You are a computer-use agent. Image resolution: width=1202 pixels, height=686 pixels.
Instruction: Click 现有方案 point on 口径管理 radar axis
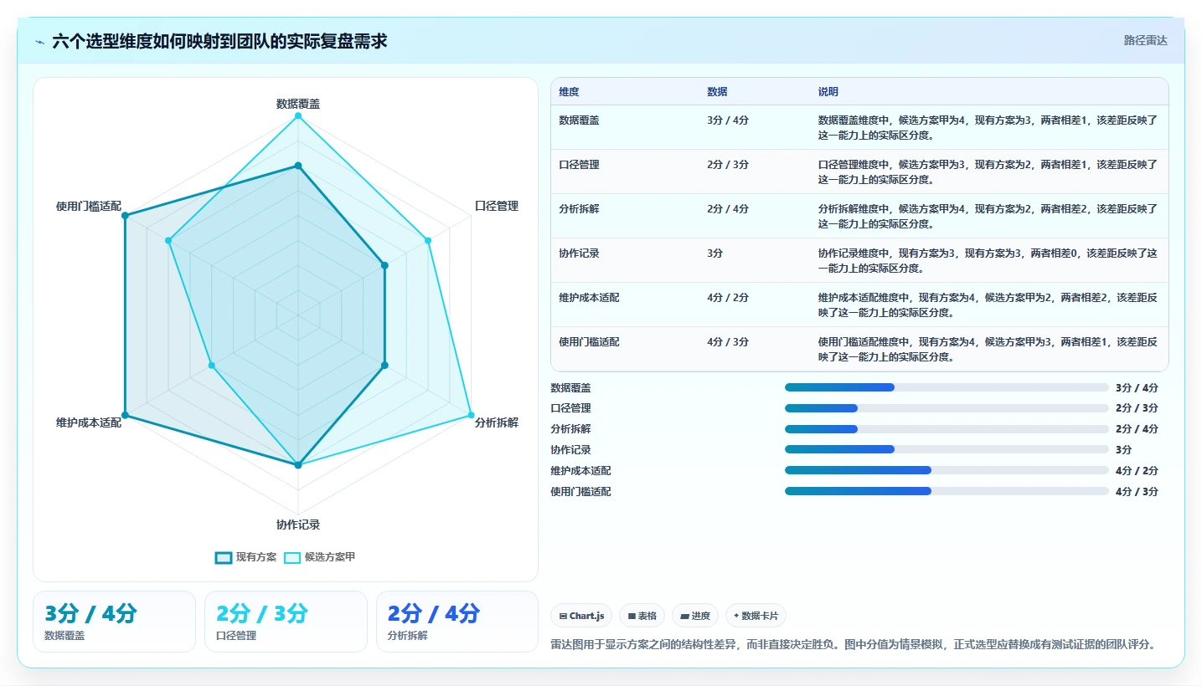pos(384,265)
